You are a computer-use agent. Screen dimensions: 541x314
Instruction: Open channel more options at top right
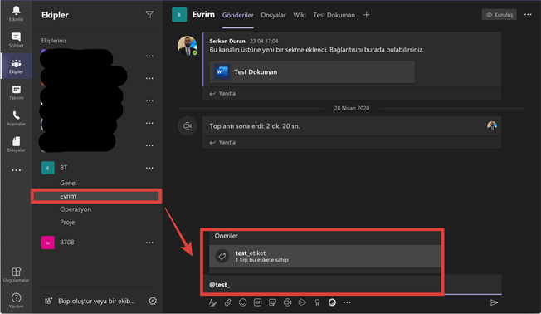pyautogui.click(x=528, y=14)
